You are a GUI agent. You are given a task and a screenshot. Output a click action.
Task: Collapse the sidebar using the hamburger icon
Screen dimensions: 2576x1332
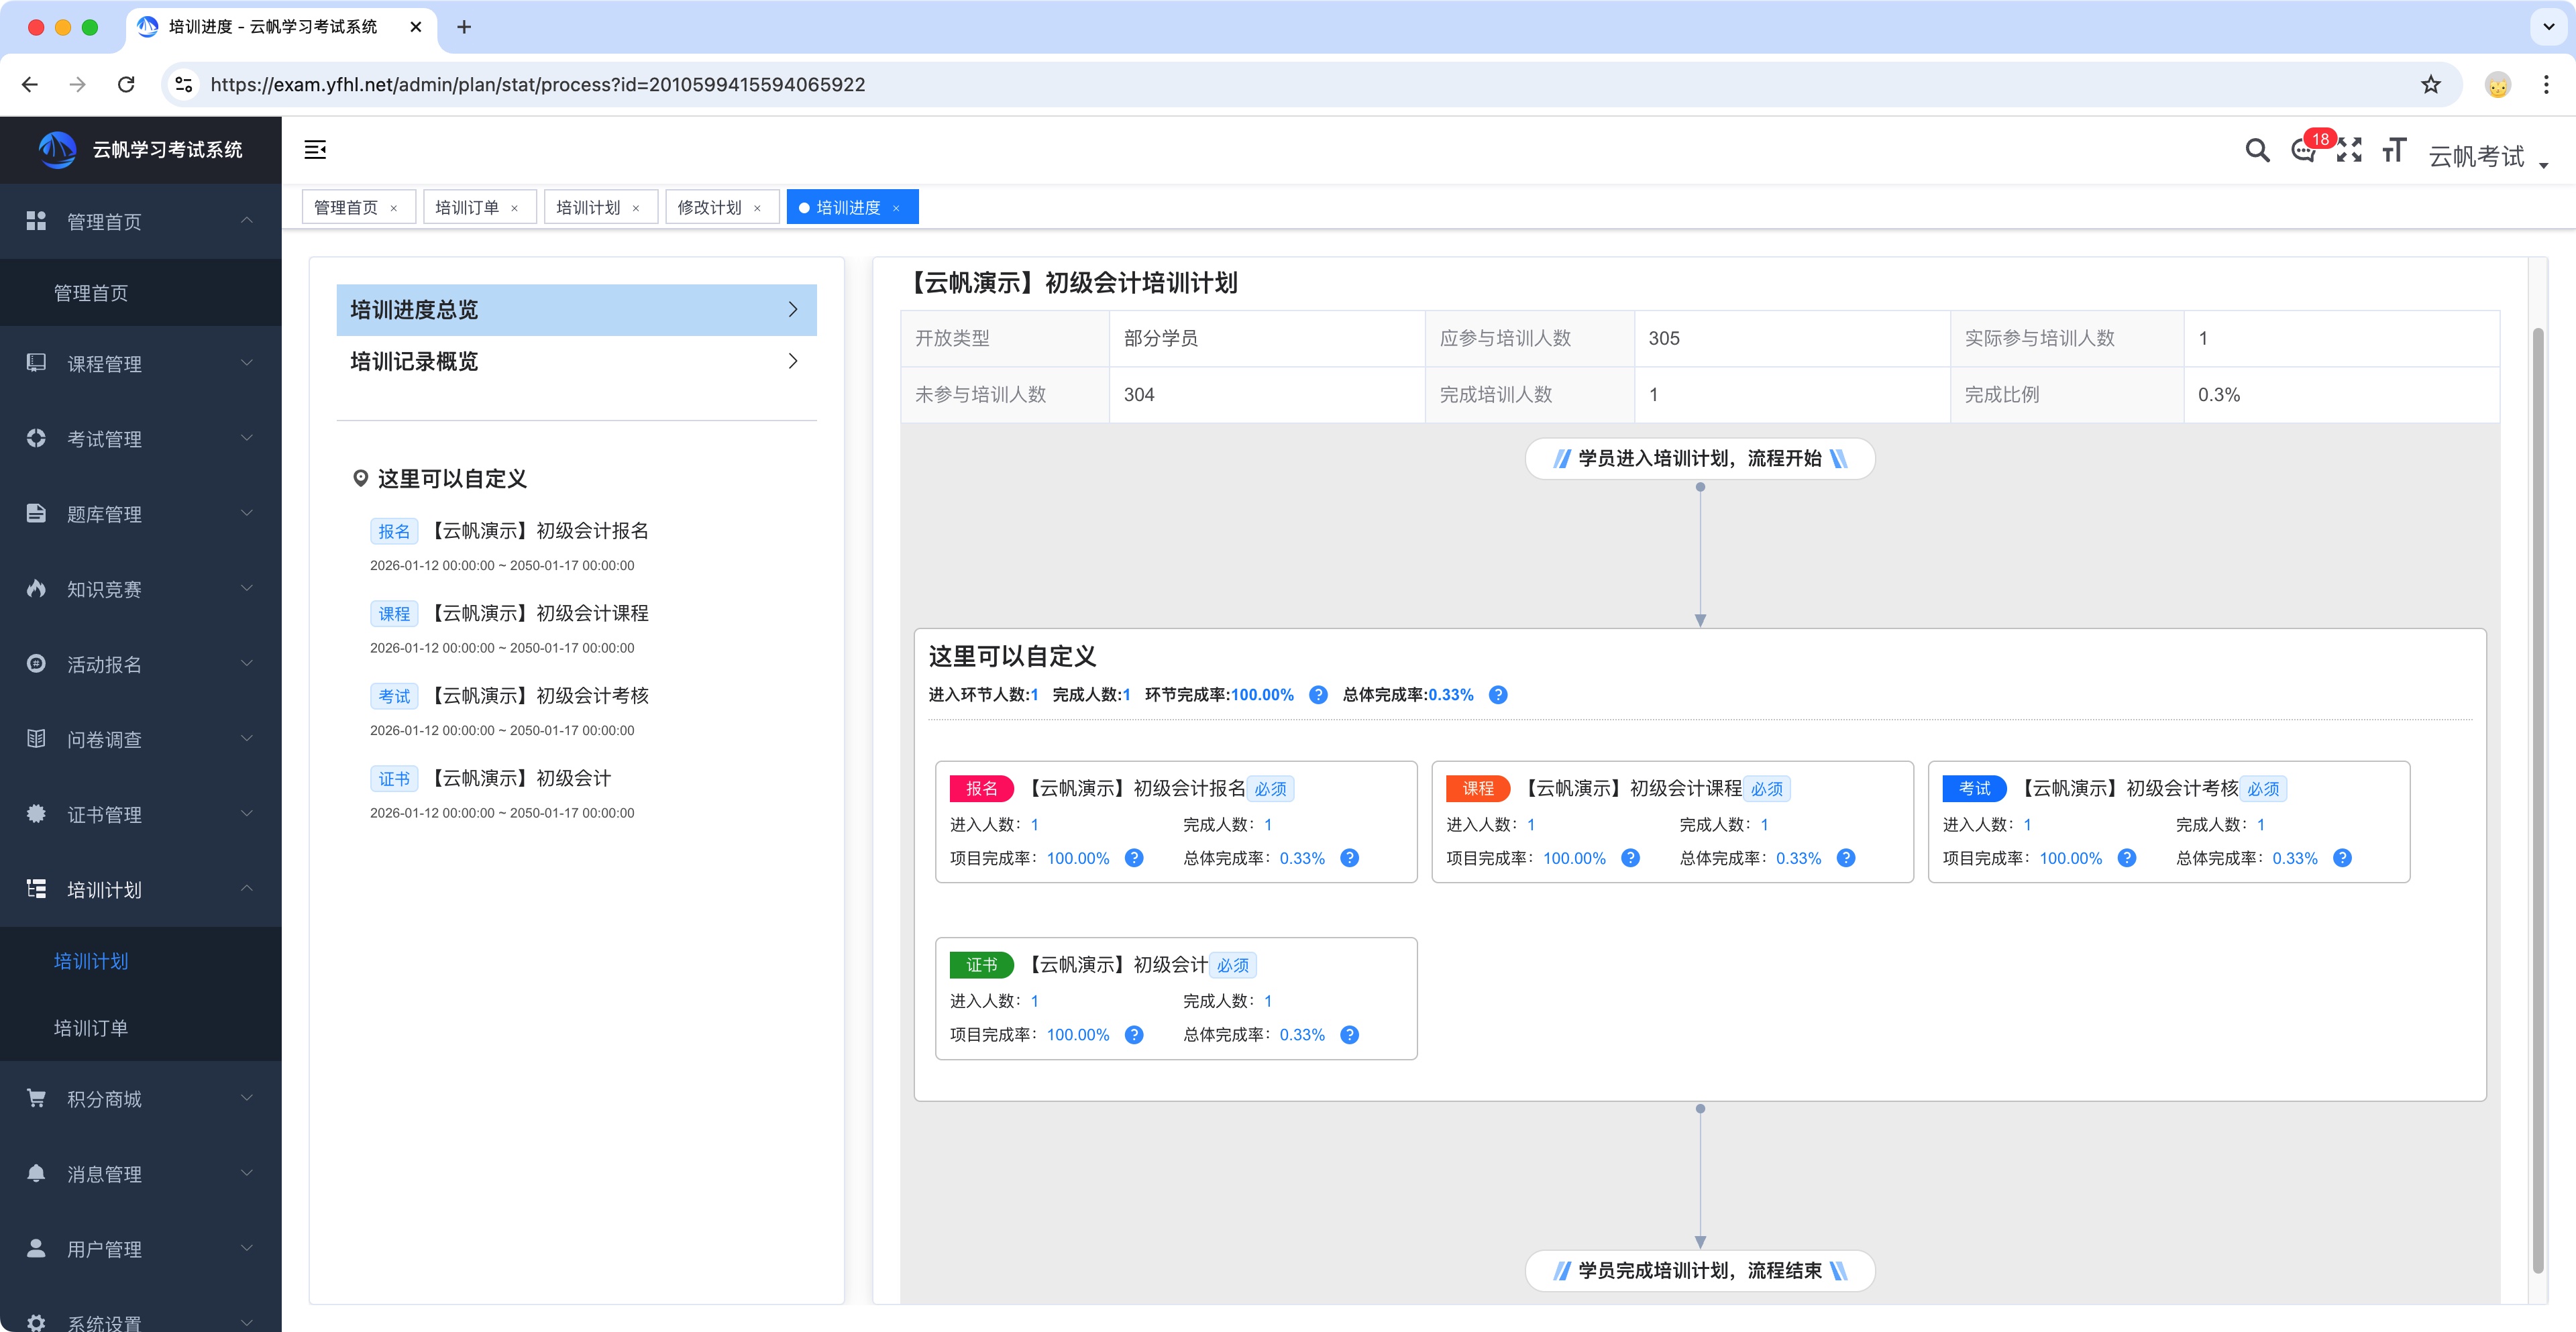(x=316, y=150)
